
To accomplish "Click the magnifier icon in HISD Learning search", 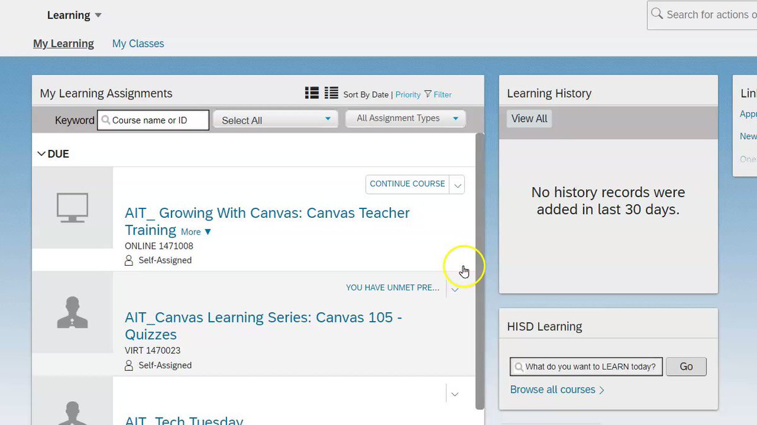I will (x=519, y=366).
